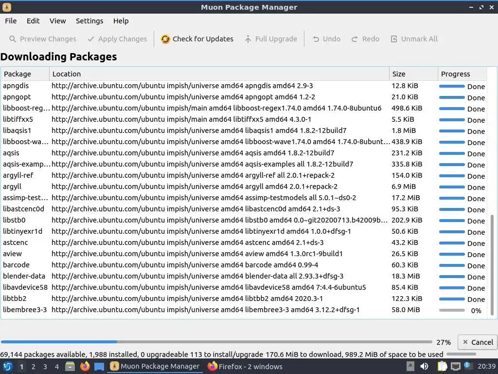
Task: Click the show desktop icon in taskbar
Action: (99, 366)
